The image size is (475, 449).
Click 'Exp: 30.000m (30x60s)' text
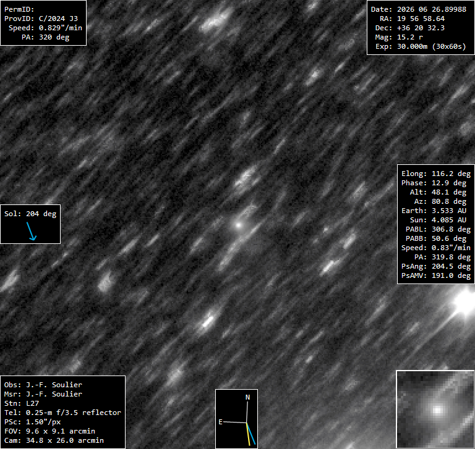[421, 46]
